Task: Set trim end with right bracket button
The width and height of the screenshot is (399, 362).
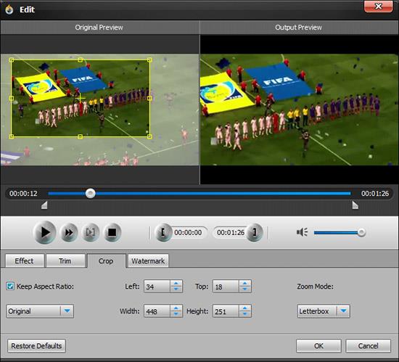Action: click(254, 232)
